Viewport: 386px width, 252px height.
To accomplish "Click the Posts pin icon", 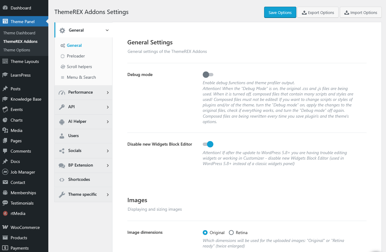I will (5, 89).
